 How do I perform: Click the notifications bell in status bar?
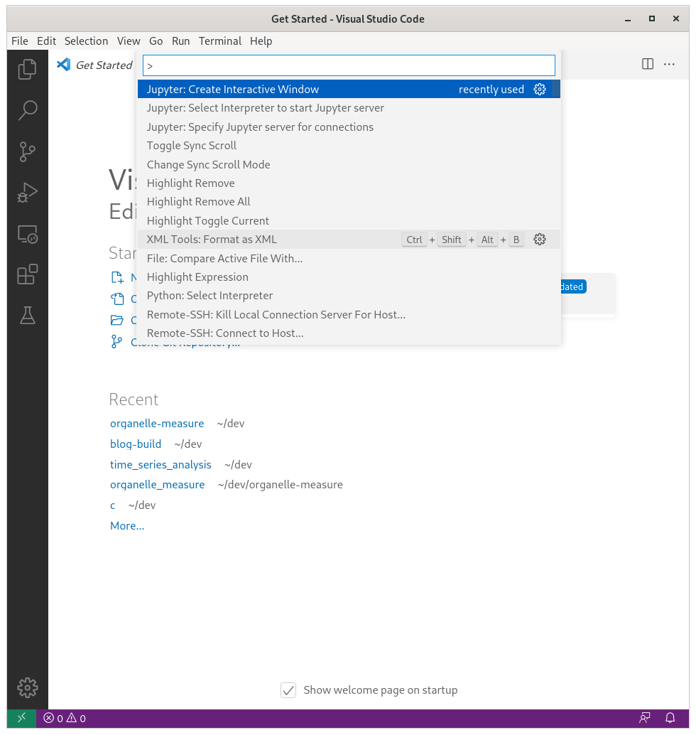point(670,718)
